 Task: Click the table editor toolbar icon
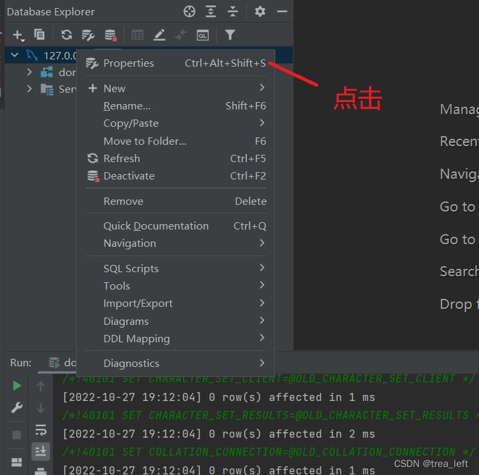(x=137, y=35)
